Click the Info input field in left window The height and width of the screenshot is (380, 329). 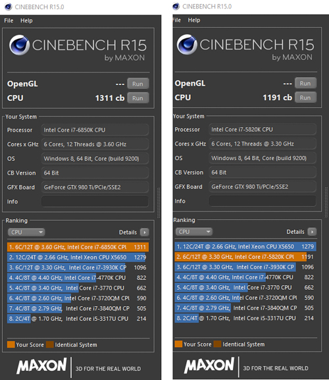pos(95,202)
